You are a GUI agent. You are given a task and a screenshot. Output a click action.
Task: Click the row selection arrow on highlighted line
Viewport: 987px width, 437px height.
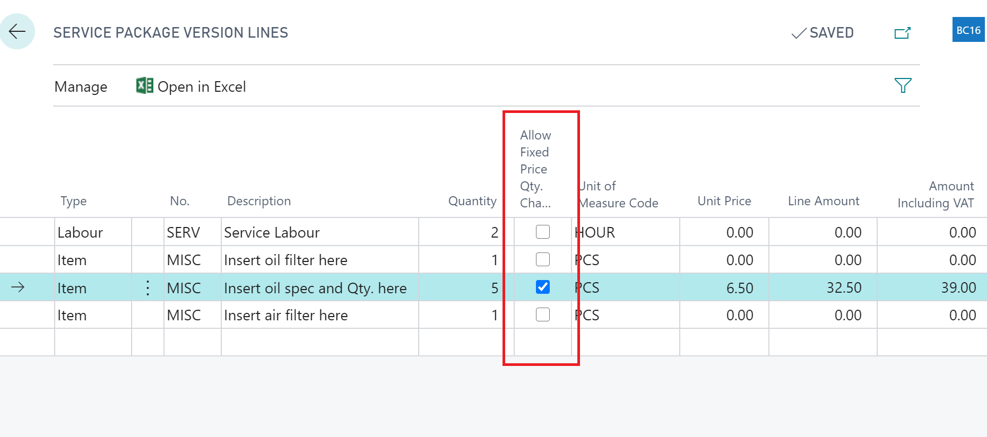click(x=19, y=287)
